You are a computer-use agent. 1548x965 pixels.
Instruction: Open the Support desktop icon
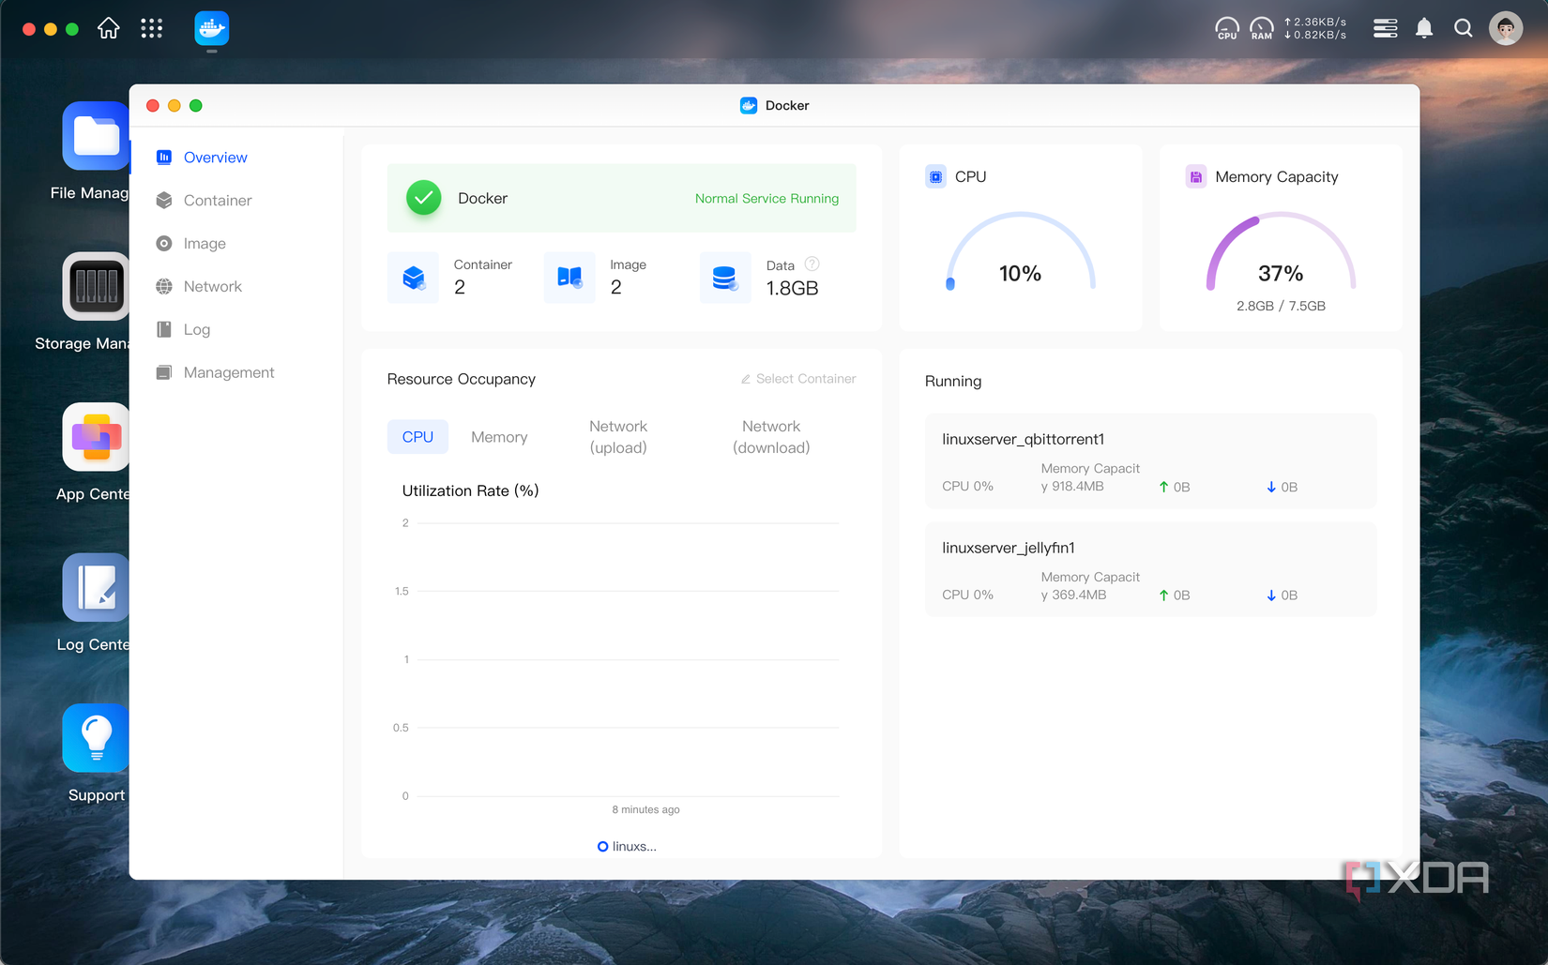click(x=95, y=738)
